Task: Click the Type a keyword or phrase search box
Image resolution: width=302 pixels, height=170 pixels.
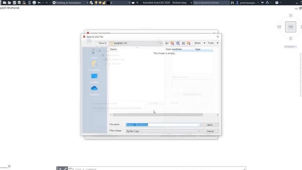Action: (211, 3)
